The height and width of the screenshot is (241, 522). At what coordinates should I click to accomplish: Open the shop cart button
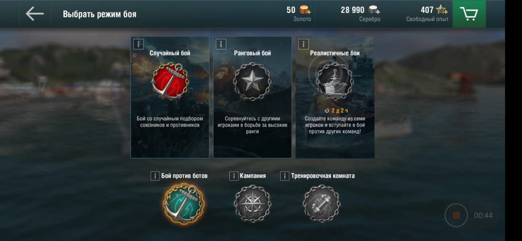(x=469, y=14)
